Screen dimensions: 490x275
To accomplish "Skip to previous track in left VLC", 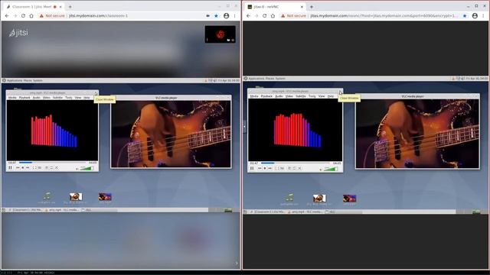I will click(x=18, y=168).
